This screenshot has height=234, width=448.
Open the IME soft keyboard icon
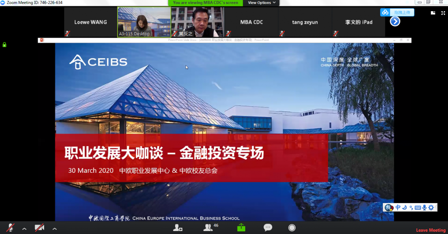(417, 208)
